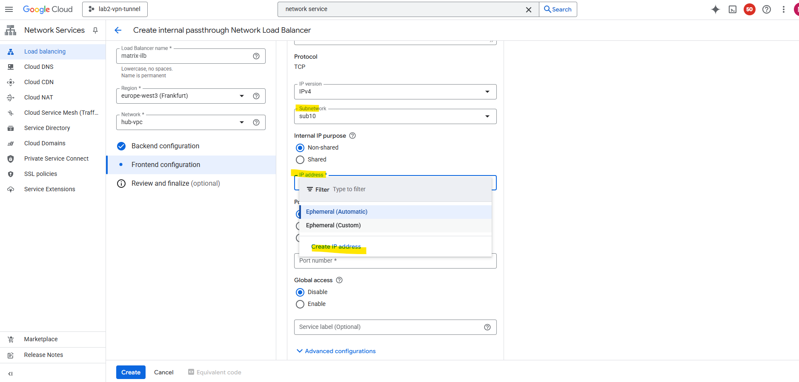799x382 pixels.
Task: Click Create IP address link
Action: [336, 247]
